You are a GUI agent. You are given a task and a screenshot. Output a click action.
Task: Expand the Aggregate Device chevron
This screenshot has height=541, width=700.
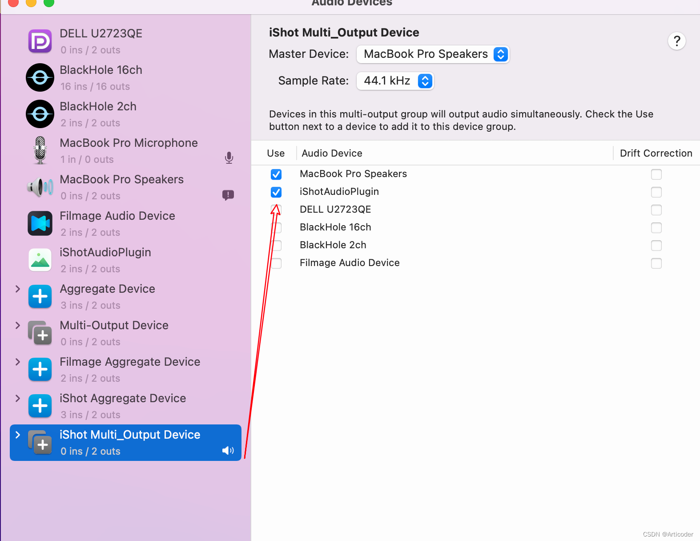18,289
